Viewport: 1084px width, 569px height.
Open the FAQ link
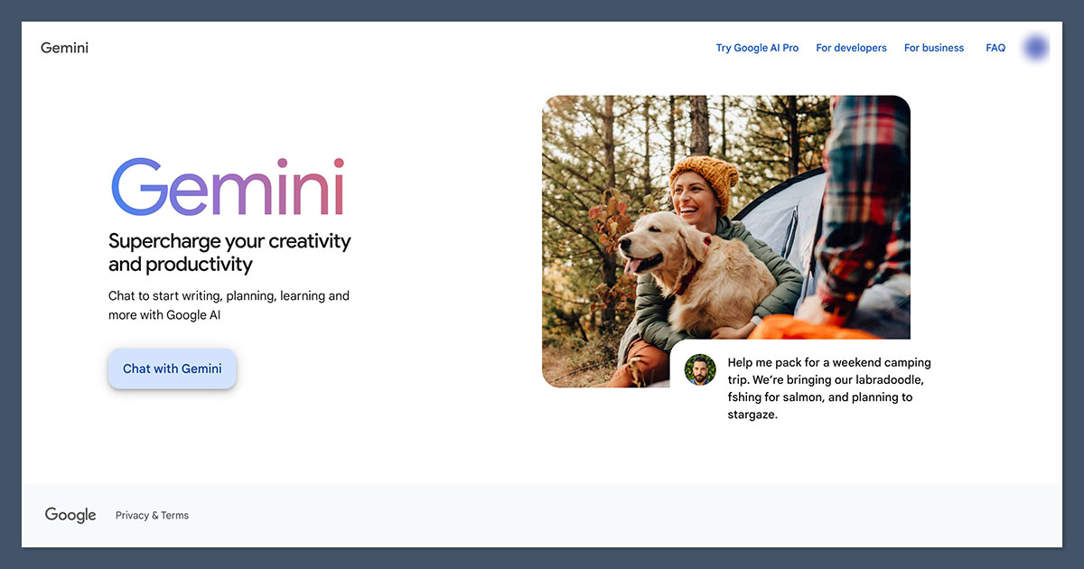click(x=995, y=48)
